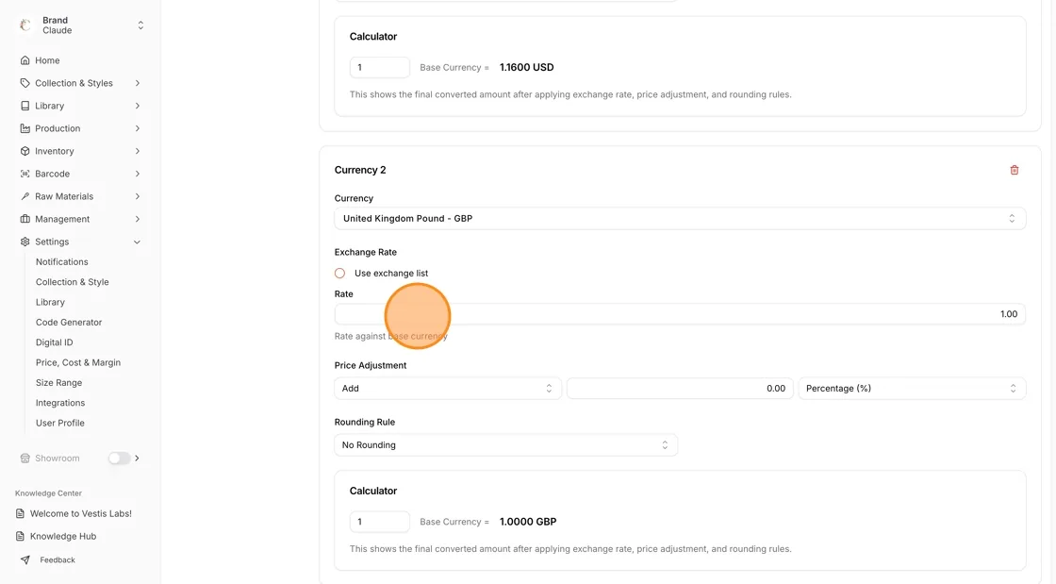Expand the Barcode menu chevron
This screenshot has width=1056, height=584.
point(138,174)
